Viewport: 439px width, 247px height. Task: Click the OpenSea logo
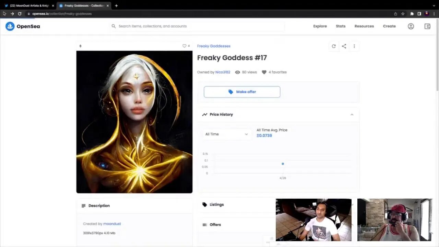tap(23, 26)
